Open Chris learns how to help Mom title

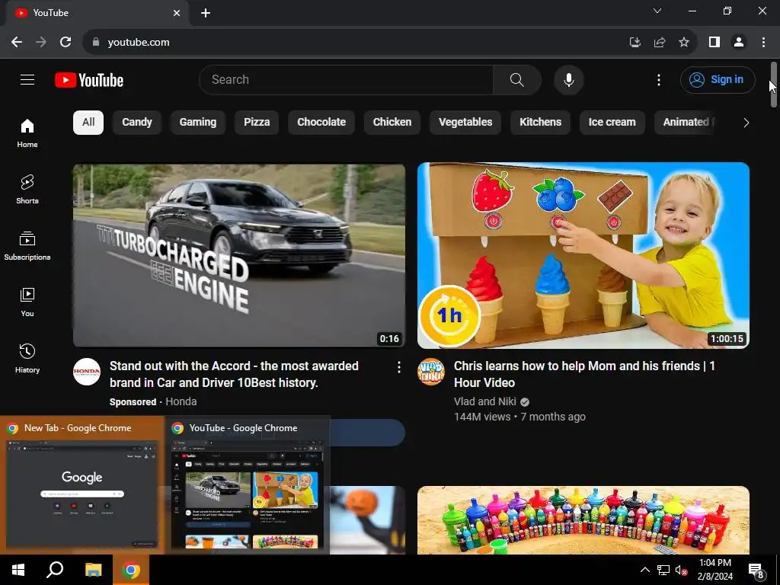(x=584, y=374)
